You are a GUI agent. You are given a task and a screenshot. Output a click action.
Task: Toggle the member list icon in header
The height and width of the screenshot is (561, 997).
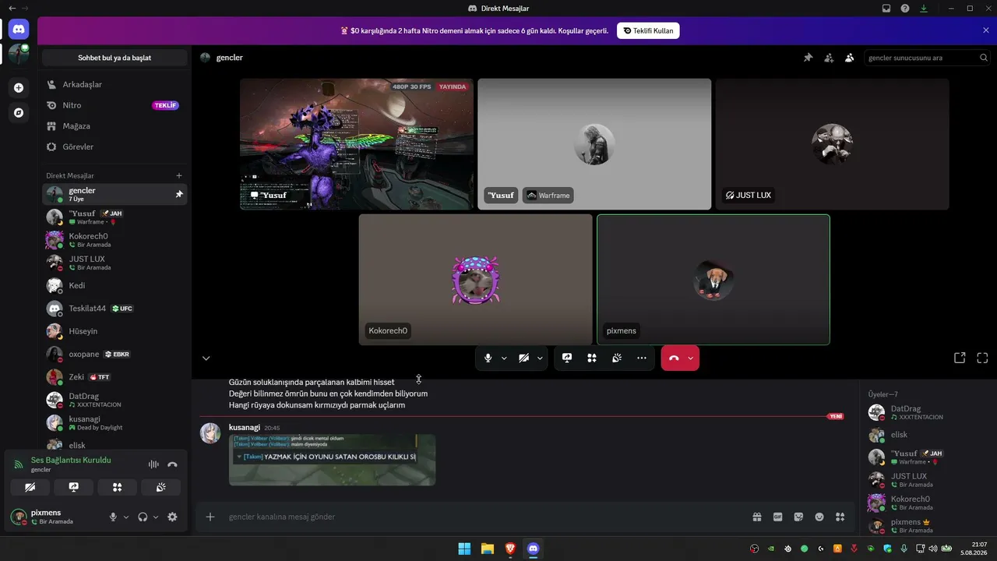coord(850,58)
